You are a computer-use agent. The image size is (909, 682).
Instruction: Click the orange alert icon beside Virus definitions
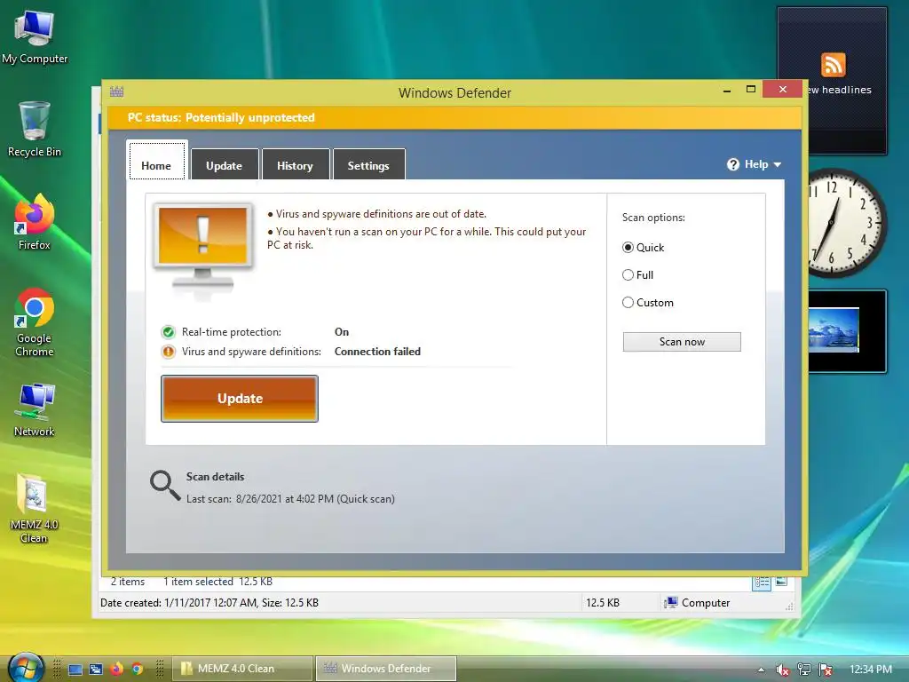[x=168, y=352]
